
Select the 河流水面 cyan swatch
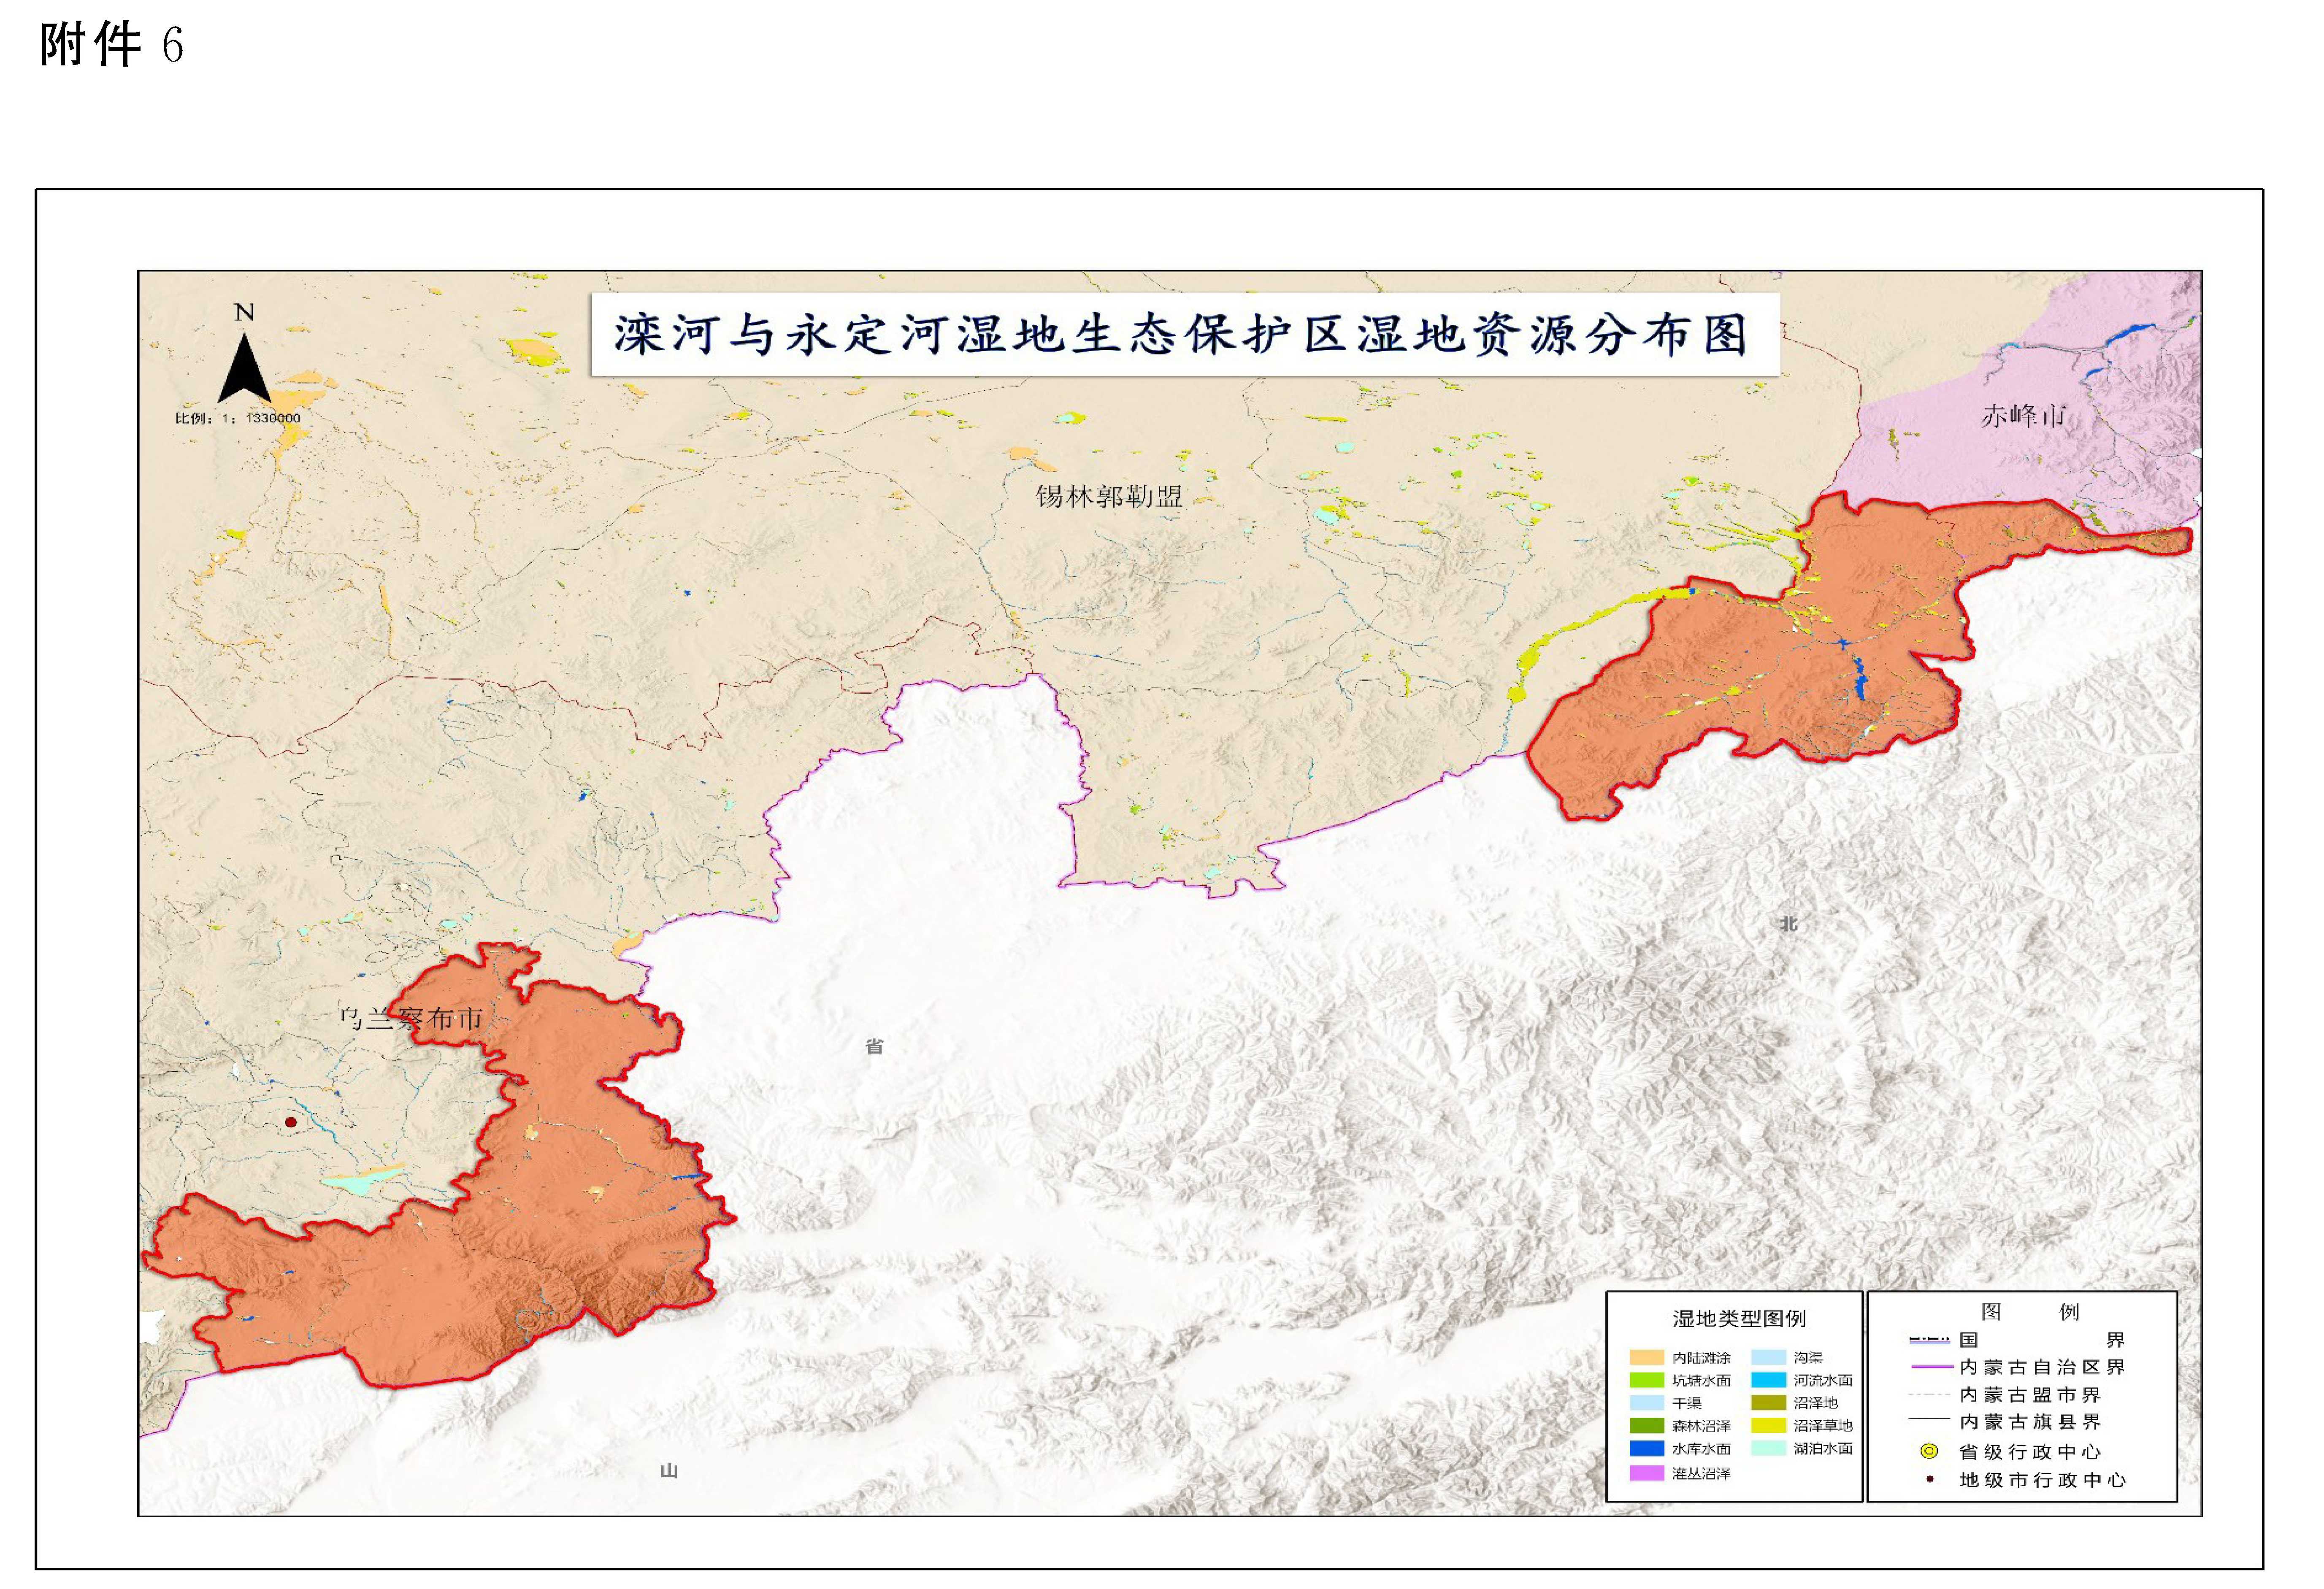[x=1769, y=1380]
